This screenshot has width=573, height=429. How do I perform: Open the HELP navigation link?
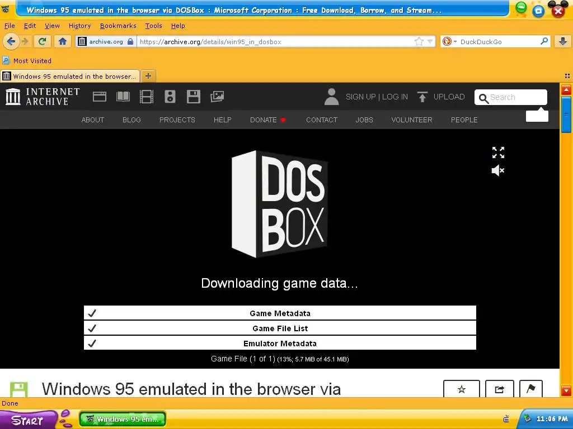223,120
